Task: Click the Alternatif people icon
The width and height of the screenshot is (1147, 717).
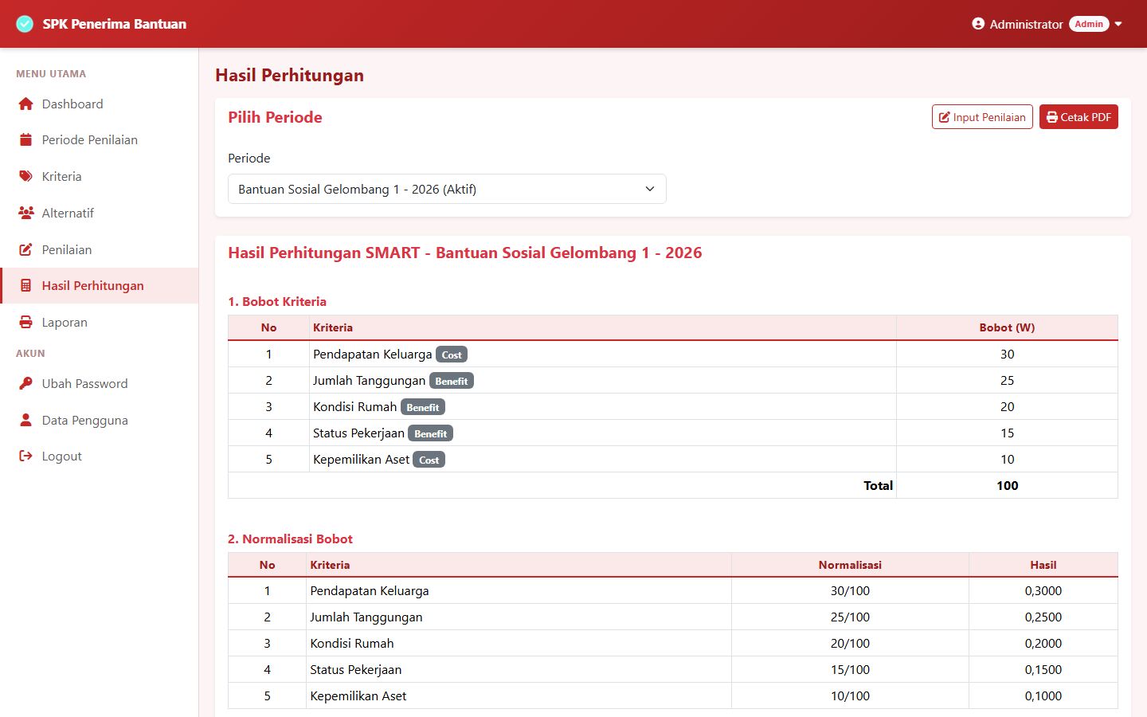Action: [x=25, y=213]
